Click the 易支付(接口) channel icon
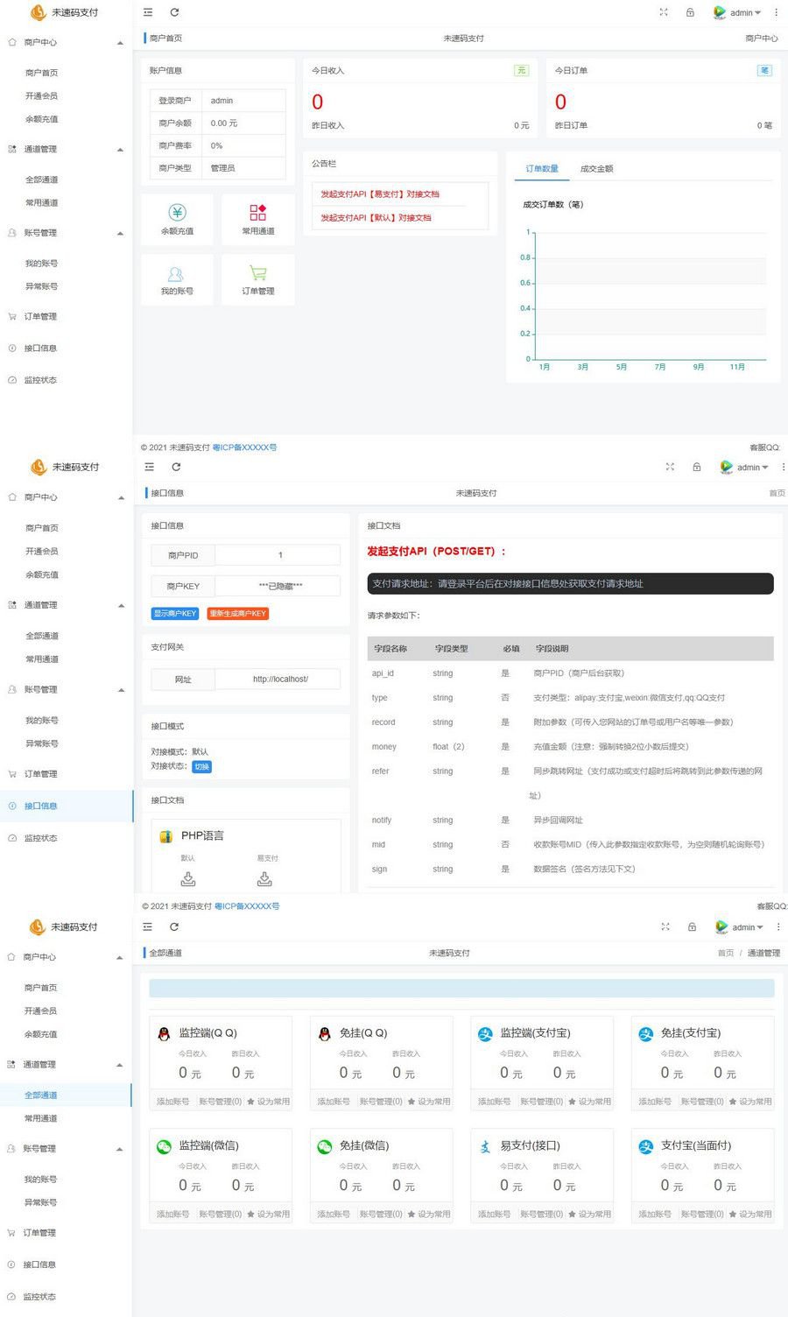 click(485, 1146)
